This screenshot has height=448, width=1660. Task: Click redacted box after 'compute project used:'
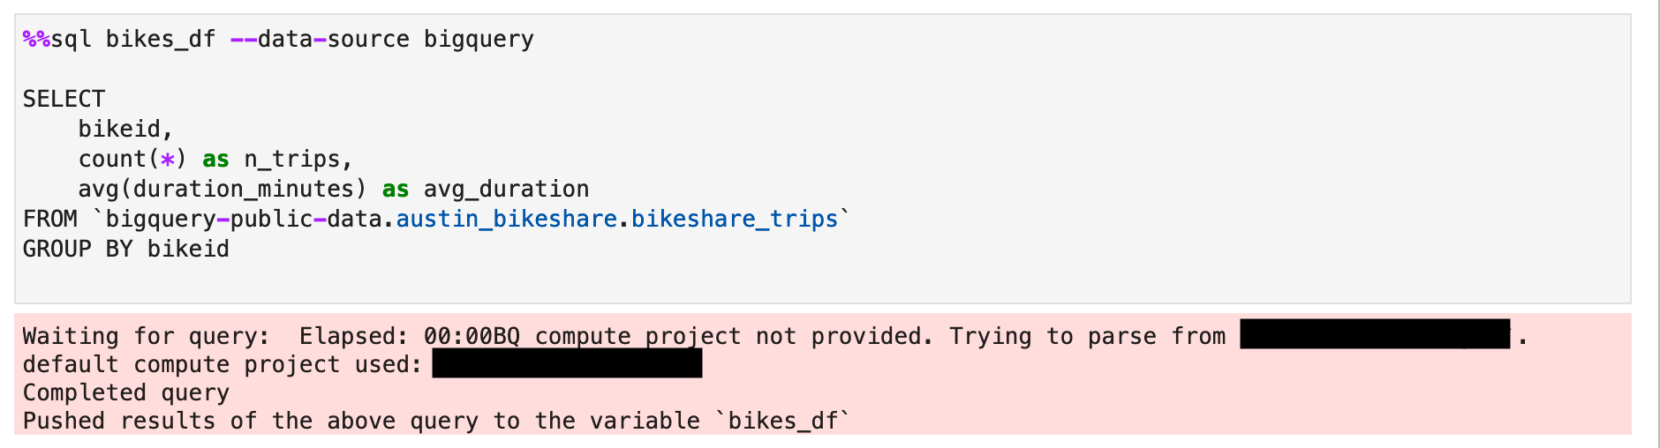click(567, 362)
